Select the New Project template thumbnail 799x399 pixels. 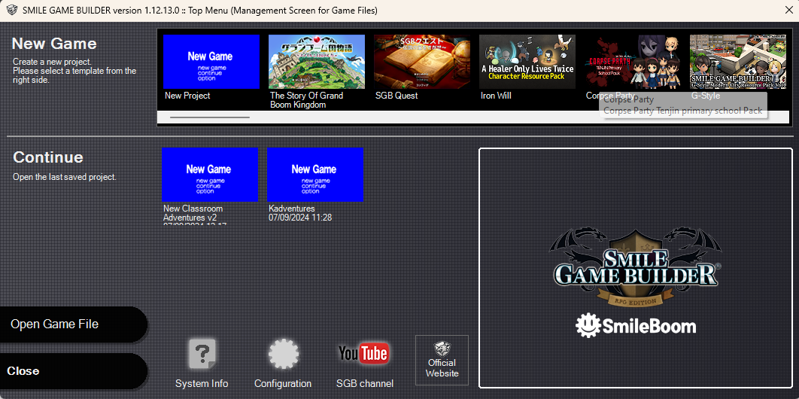pyautogui.click(x=211, y=62)
